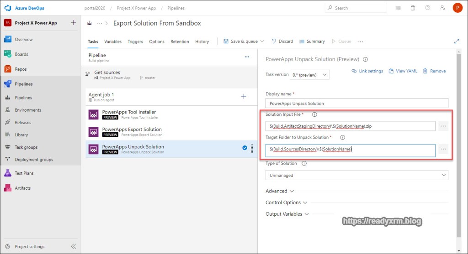Toggle the checkmark on PowerApps Unpack Solution task
Screen dimensions: 468x254
coord(245,148)
